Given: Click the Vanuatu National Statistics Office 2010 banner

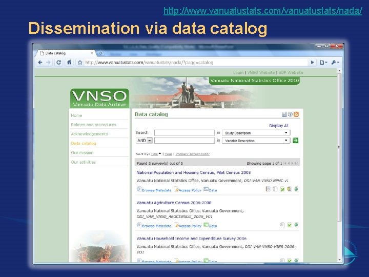Looking at the screenshot, I should coord(254,81).
